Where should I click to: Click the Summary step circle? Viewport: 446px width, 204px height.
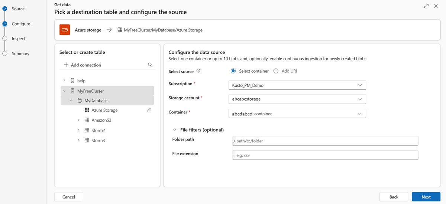5,53
